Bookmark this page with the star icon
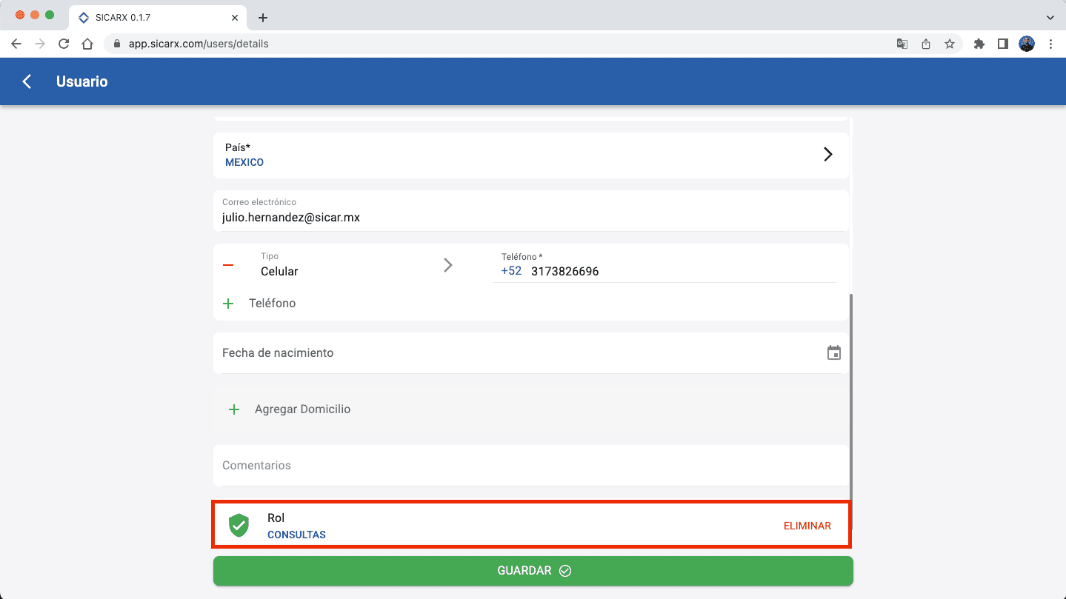1066x599 pixels. [949, 44]
